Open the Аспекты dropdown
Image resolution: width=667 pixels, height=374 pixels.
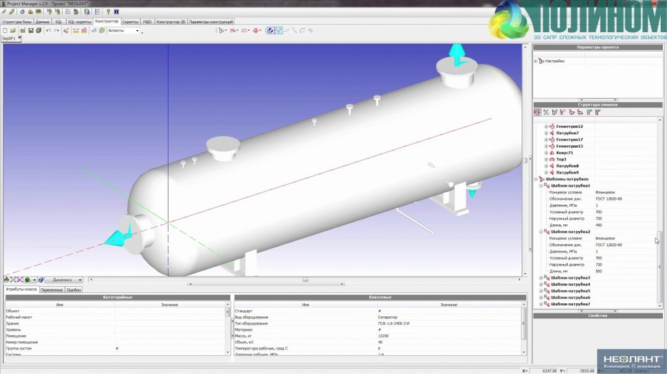(x=124, y=31)
